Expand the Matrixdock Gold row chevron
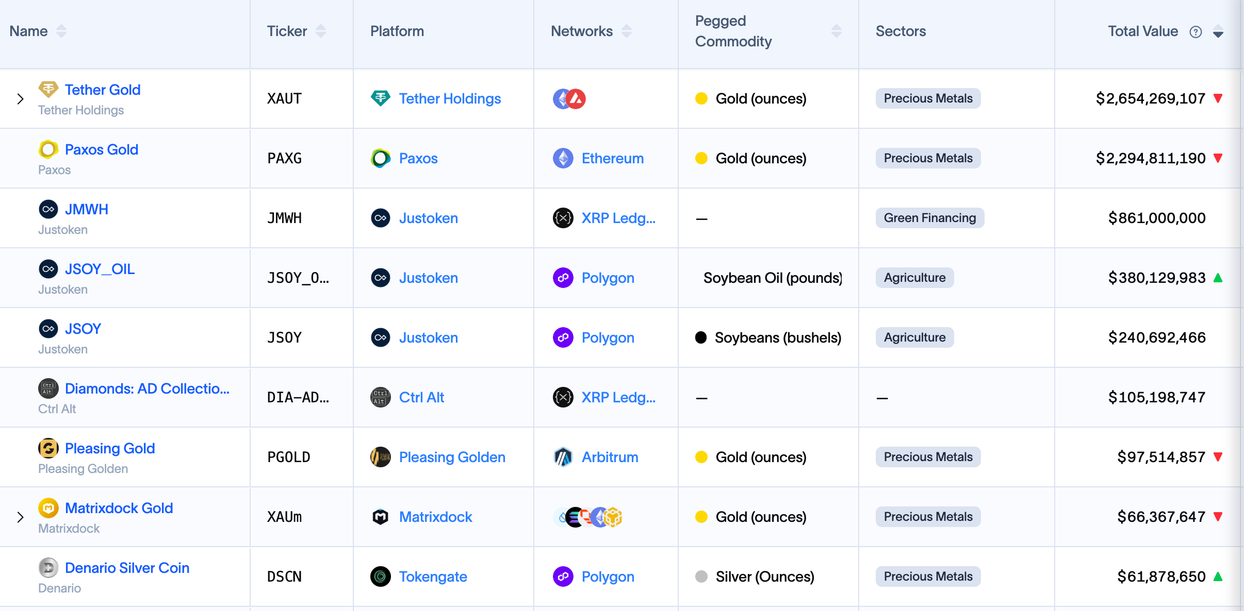Image resolution: width=1244 pixels, height=611 pixels. [x=20, y=517]
